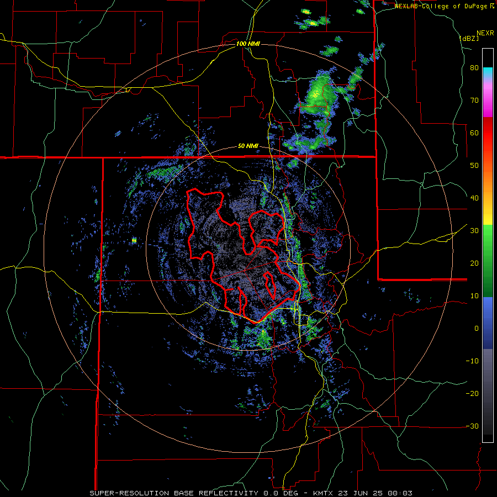Click the [dBZ] unit label
This screenshot has width=497, height=497.
point(469,38)
